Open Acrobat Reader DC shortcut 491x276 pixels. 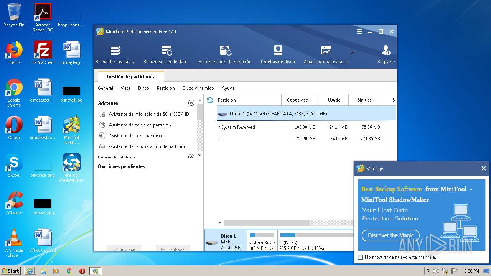43,17
